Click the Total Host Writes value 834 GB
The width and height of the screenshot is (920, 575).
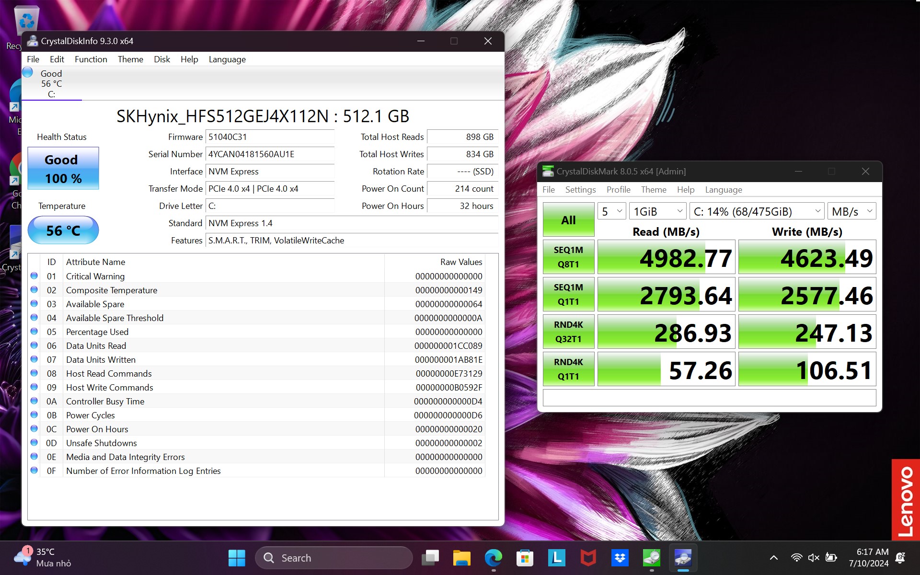[x=462, y=154]
